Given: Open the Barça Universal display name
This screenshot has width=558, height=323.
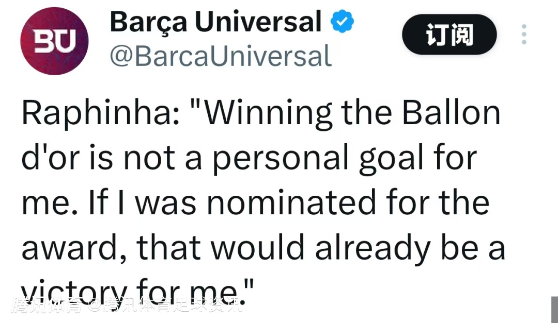Looking at the screenshot, I should (x=215, y=22).
